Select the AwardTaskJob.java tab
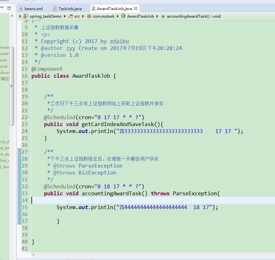This screenshot has width=275, height=260. pos(114,8)
